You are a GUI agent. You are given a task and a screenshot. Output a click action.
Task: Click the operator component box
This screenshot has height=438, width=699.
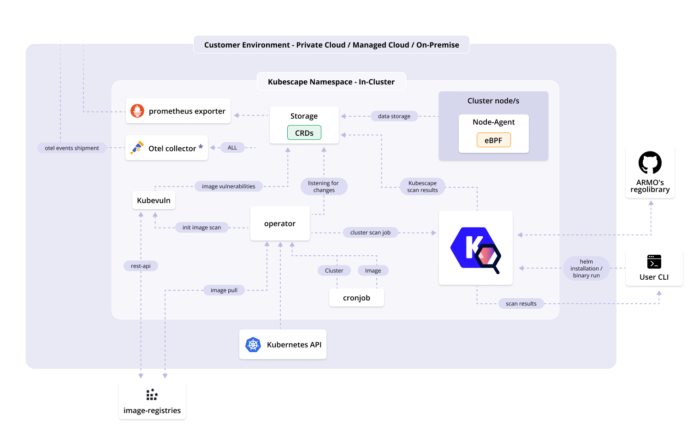tap(280, 223)
